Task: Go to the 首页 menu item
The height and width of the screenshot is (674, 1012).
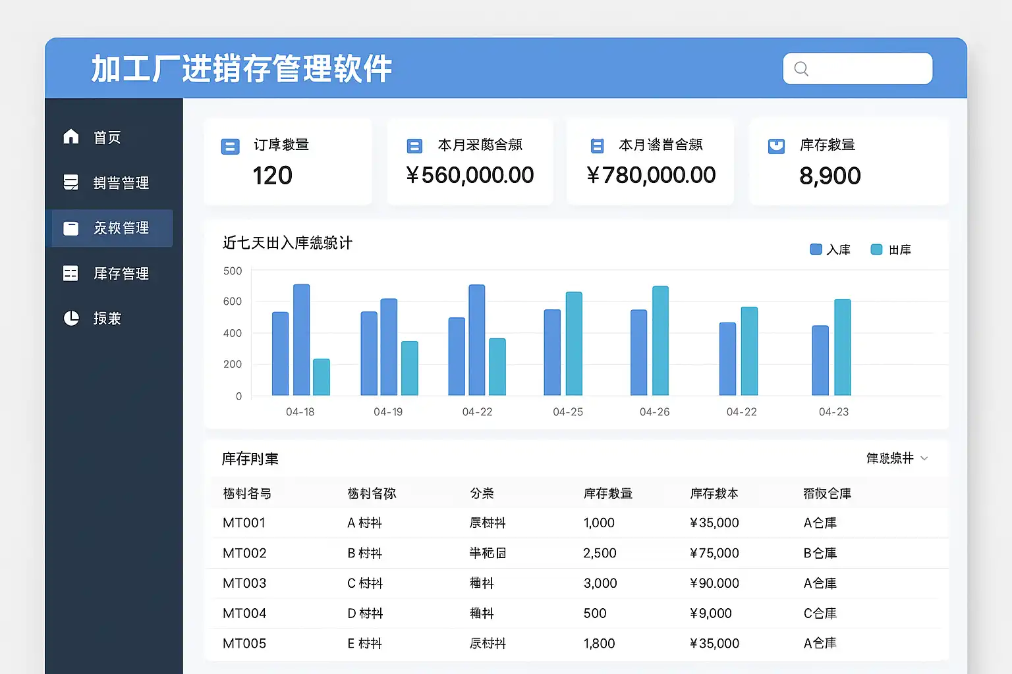Action: tap(107, 138)
